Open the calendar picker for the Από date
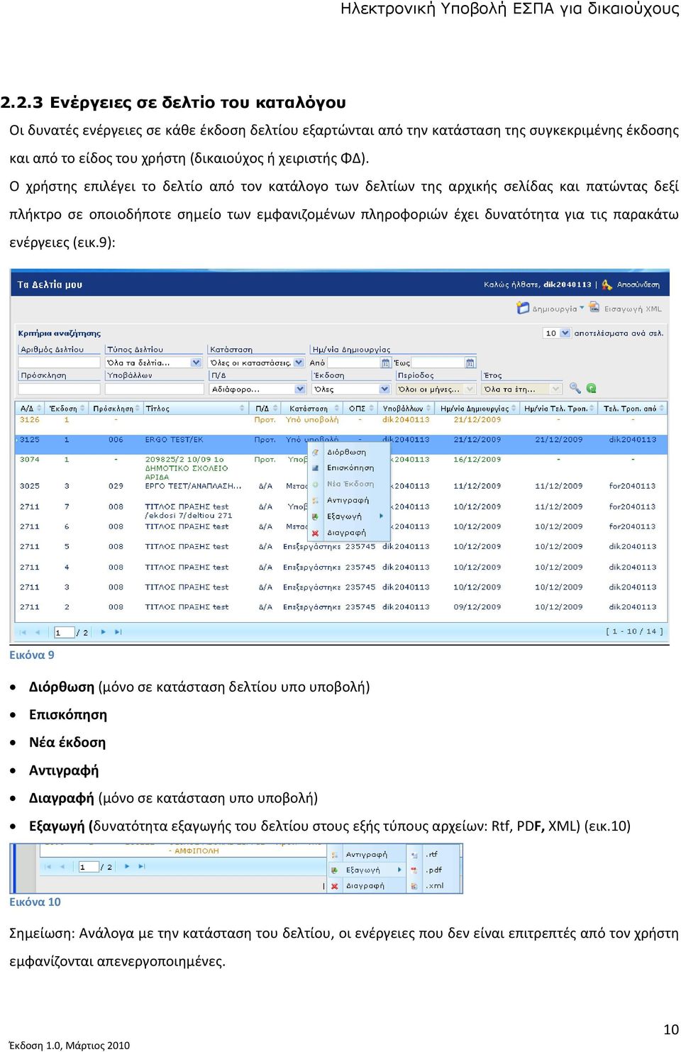The height and width of the screenshot is (1052, 681). pos(386,362)
